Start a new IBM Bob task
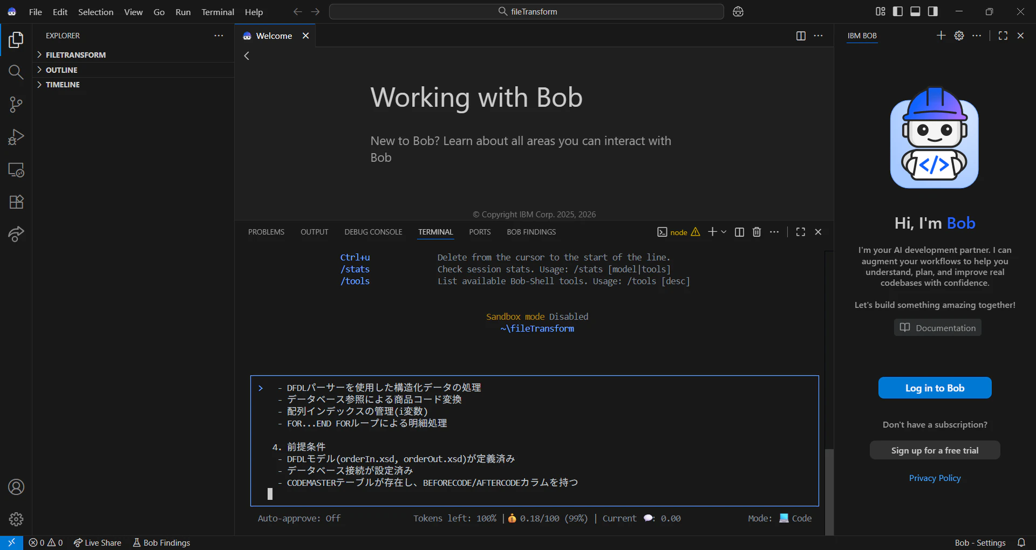Screen dimensions: 1036x550 point(941,36)
